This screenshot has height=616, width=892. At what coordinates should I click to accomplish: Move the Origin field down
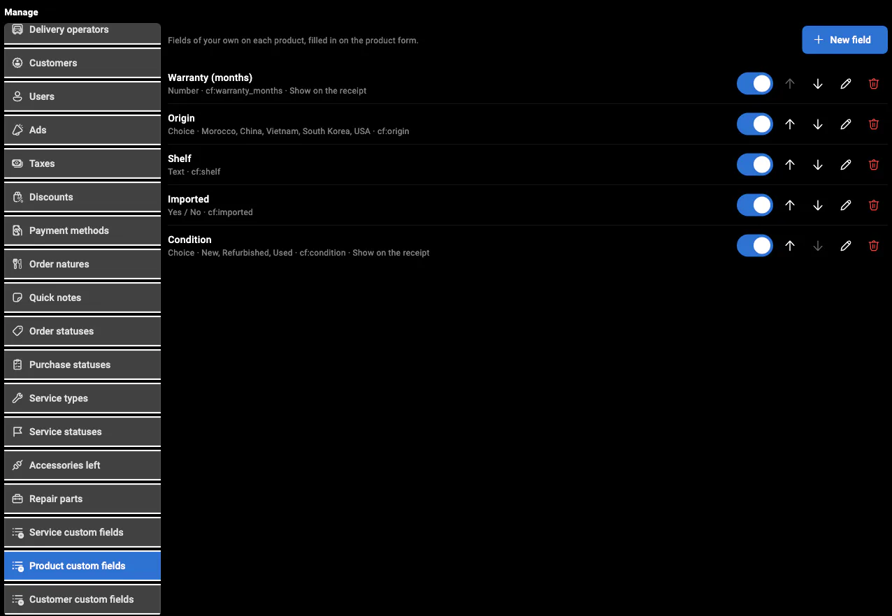tap(818, 124)
